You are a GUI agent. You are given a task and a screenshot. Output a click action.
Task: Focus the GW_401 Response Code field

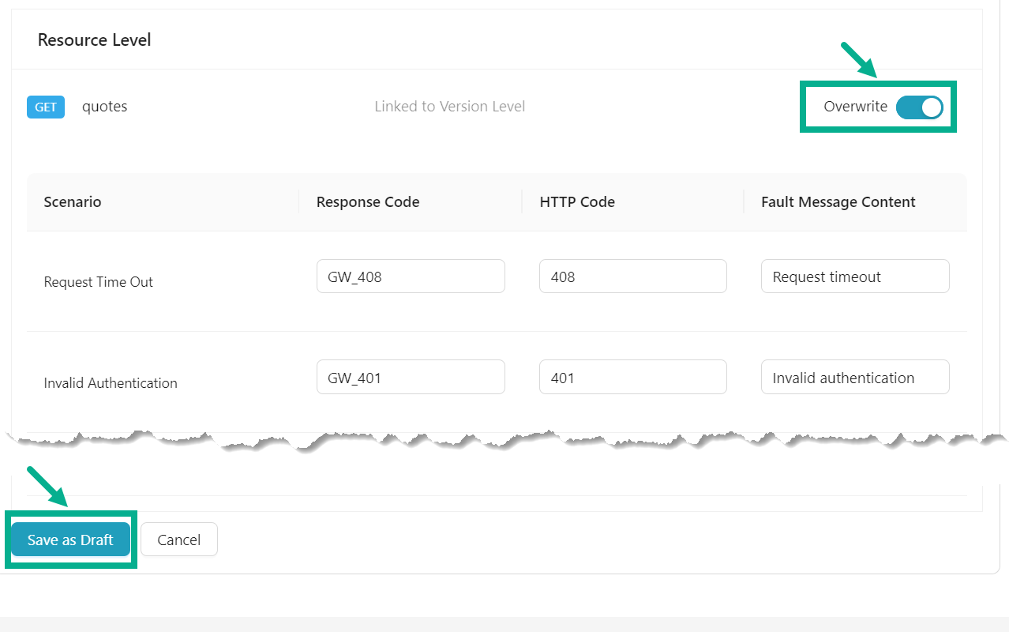[x=411, y=378]
